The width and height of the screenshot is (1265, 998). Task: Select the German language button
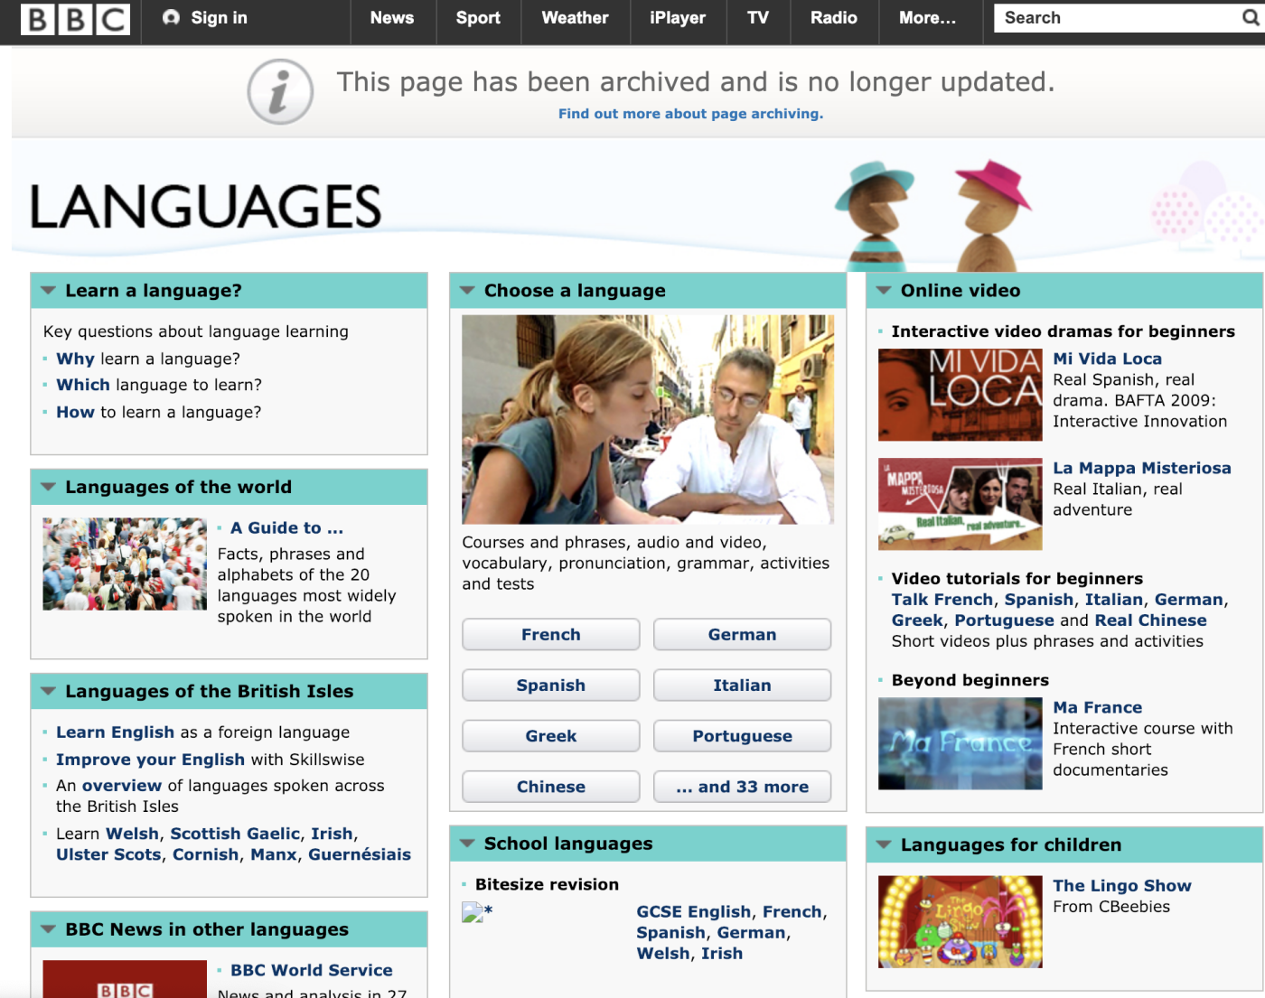pos(742,635)
